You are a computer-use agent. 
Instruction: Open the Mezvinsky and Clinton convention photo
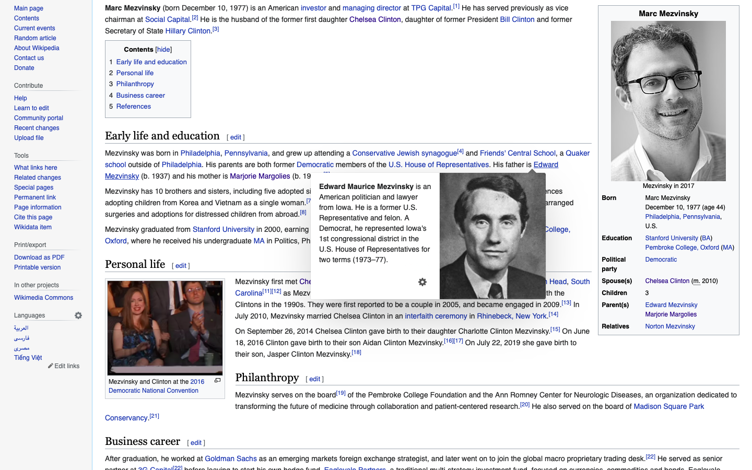pyautogui.click(x=165, y=327)
